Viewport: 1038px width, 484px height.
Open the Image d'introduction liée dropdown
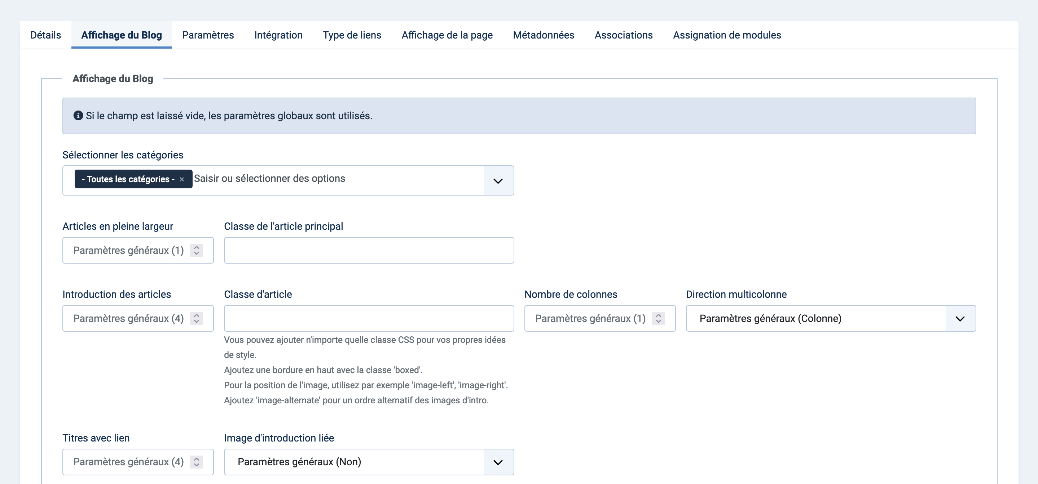point(369,462)
